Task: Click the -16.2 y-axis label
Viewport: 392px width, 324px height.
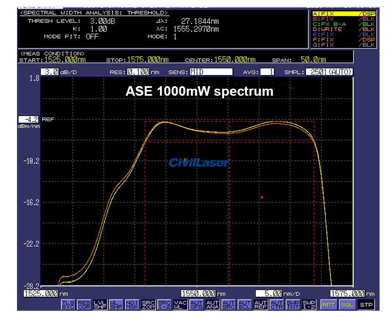Action: coord(31,203)
